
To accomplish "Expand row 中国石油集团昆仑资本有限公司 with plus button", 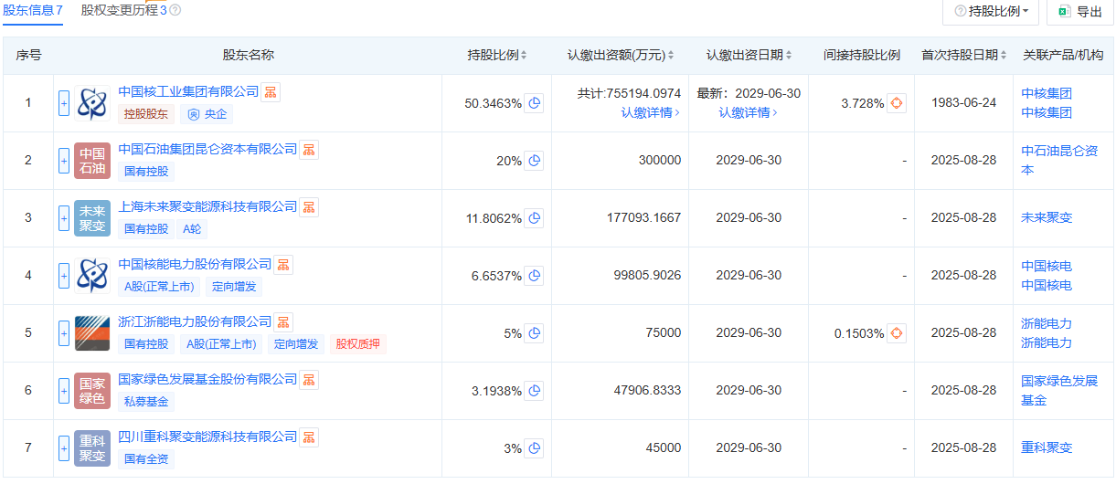I will coord(64,161).
